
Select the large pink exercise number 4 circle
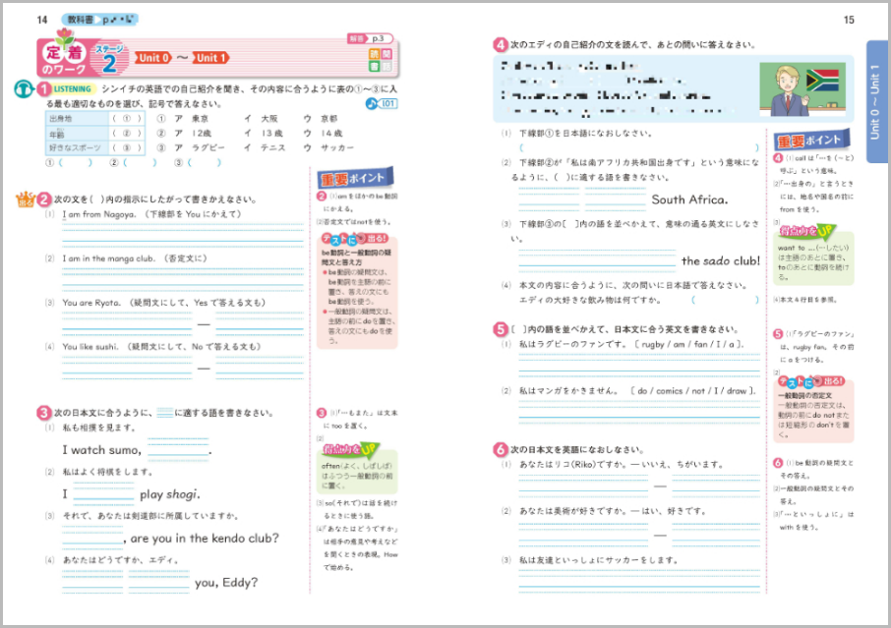tap(500, 45)
